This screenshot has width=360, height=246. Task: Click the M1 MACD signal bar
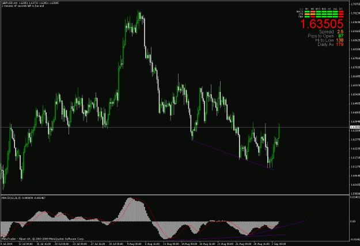coord(307,11)
